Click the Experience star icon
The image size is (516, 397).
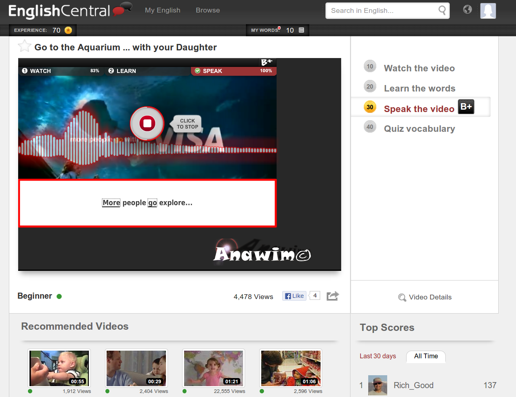point(68,30)
